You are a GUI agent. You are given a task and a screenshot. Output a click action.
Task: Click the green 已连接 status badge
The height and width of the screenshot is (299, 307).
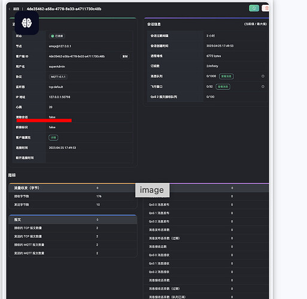tap(57, 36)
